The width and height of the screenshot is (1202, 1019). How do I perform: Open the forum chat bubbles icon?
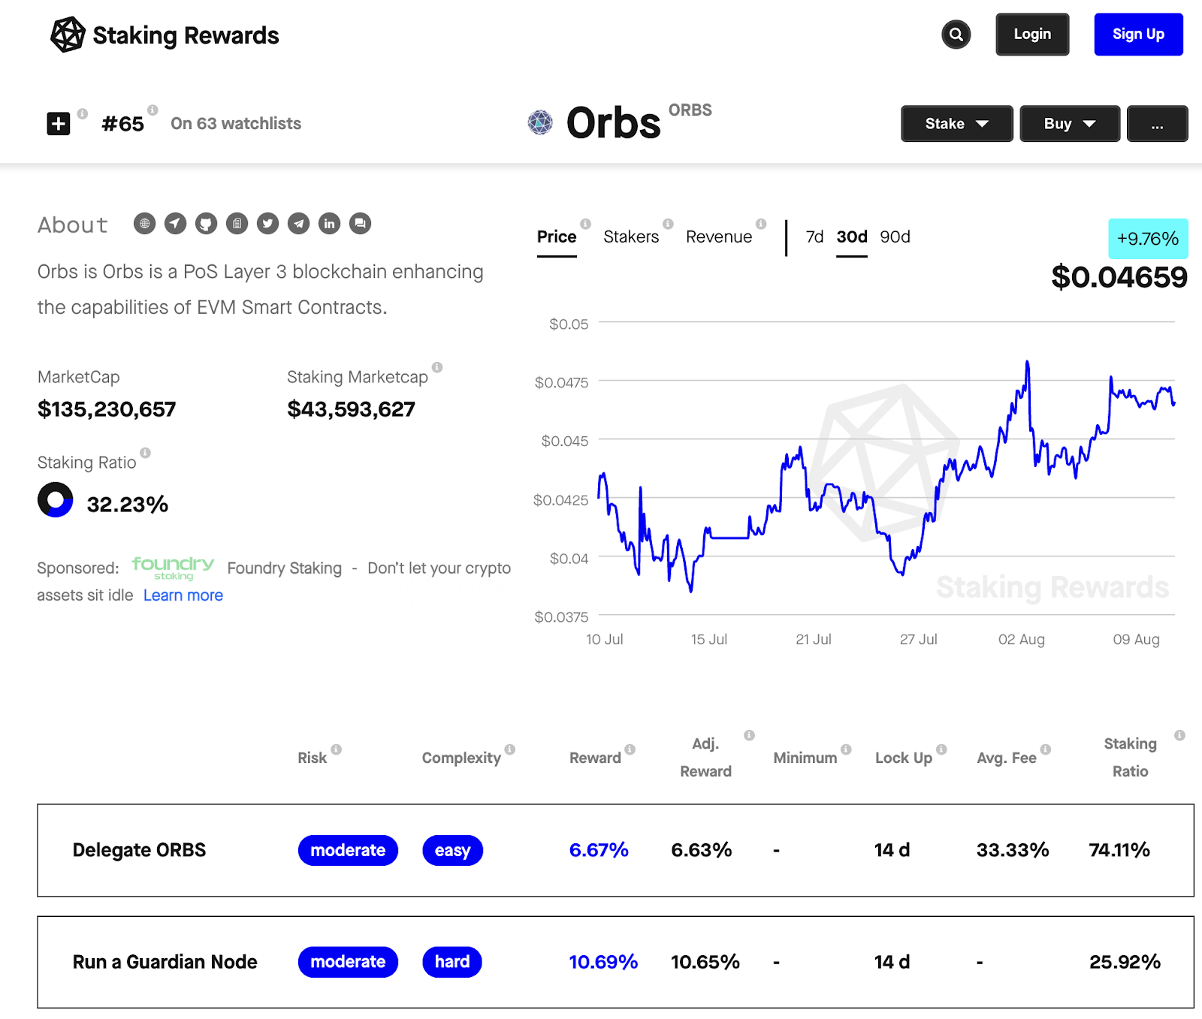(x=360, y=223)
